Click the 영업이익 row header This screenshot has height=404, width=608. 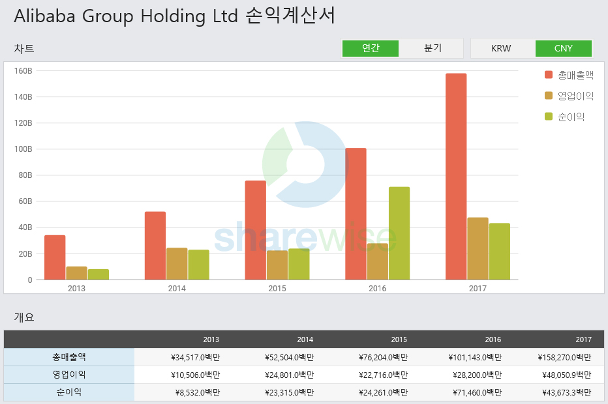pyautogui.click(x=69, y=375)
